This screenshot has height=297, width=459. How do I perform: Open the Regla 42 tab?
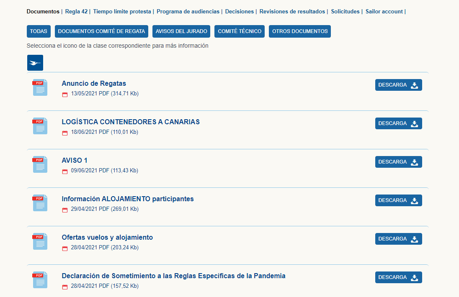pyautogui.click(x=76, y=11)
